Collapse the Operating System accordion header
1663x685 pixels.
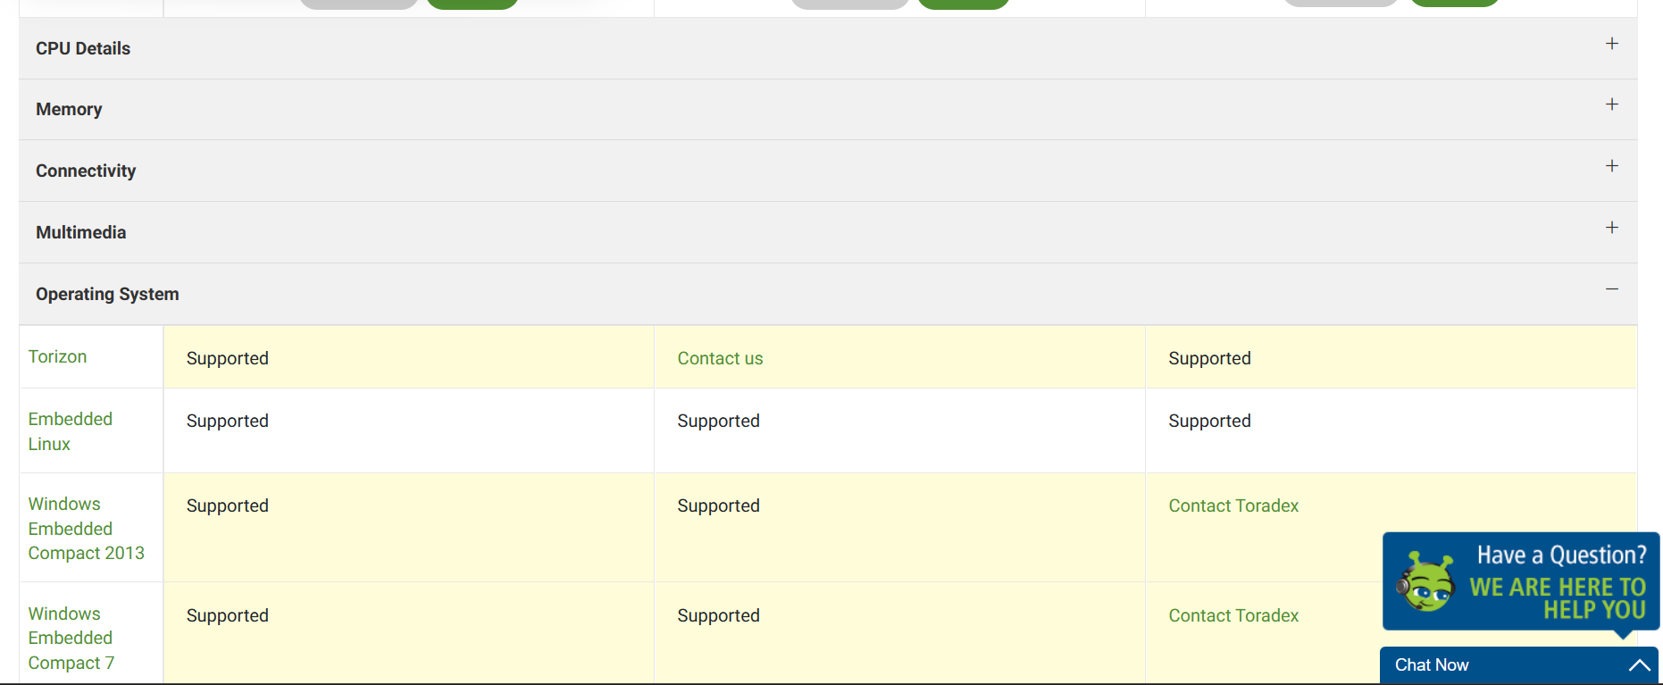pyautogui.click(x=828, y=294)
